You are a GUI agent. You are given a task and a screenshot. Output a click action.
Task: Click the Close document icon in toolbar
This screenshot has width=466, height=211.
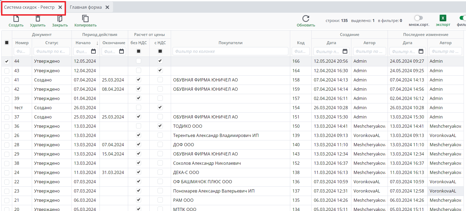[x=60, y=19]
